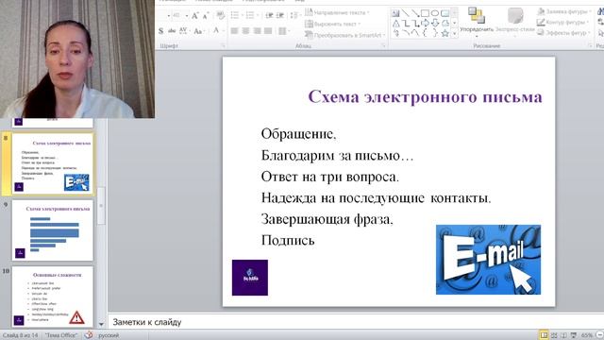Start slideshow from the status bar

pyautogui.click(x=574, y=335)
